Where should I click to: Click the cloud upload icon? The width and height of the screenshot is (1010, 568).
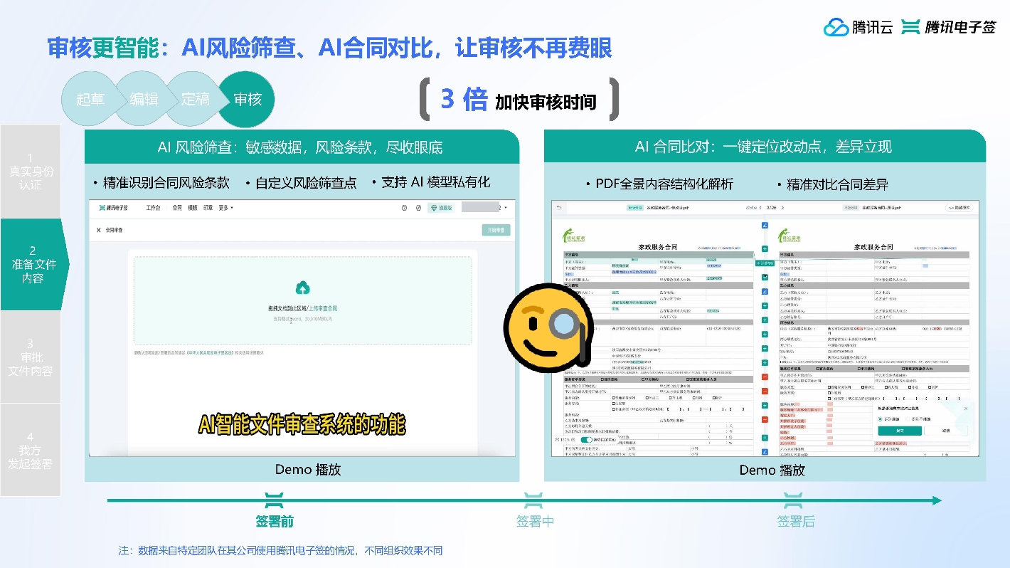302,288
